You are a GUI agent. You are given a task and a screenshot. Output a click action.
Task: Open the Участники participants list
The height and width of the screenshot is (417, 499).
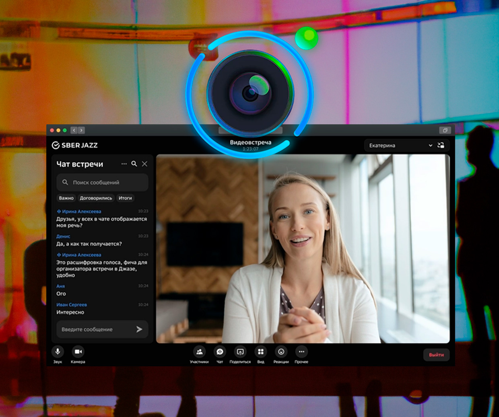click(199, 352)
